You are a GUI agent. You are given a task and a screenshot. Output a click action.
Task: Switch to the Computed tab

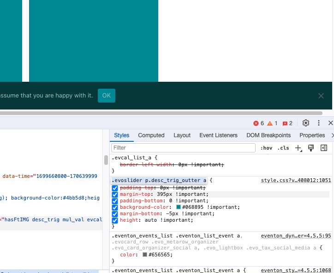[151, 135]
